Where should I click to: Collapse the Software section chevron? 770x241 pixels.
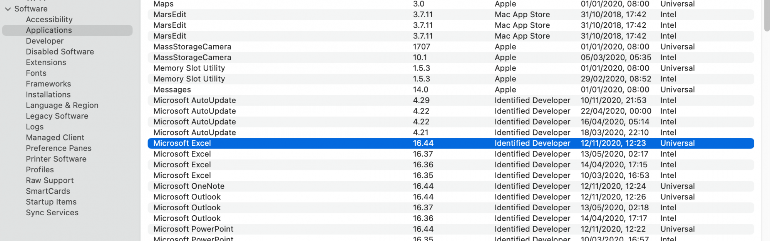coord(8,9)
